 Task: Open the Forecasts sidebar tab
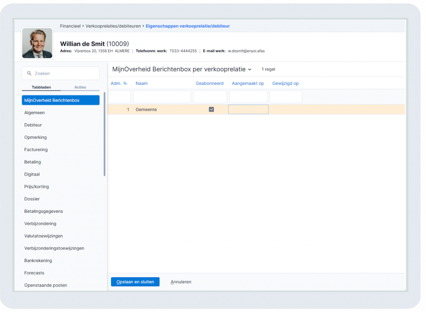point(34,273)
